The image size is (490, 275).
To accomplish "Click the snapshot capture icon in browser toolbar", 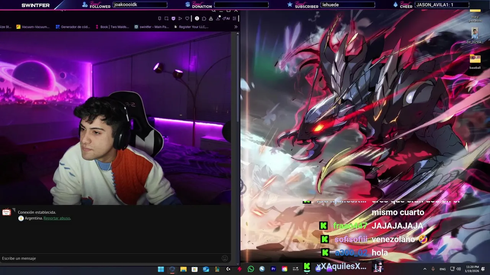I will coord(167,18).
